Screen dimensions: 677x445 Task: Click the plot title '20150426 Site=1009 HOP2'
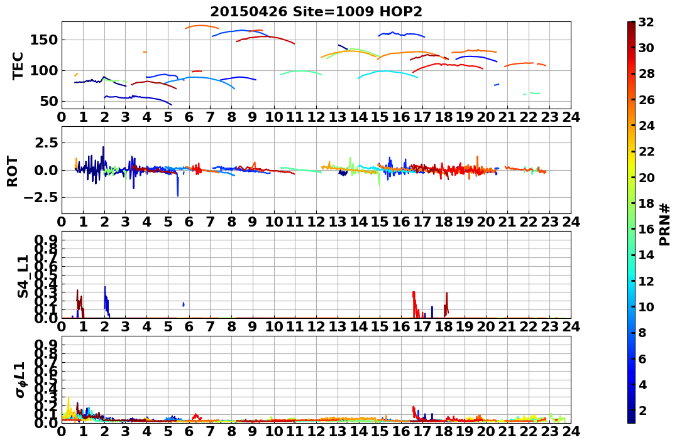pyautogui.click(x=316, y=12)
